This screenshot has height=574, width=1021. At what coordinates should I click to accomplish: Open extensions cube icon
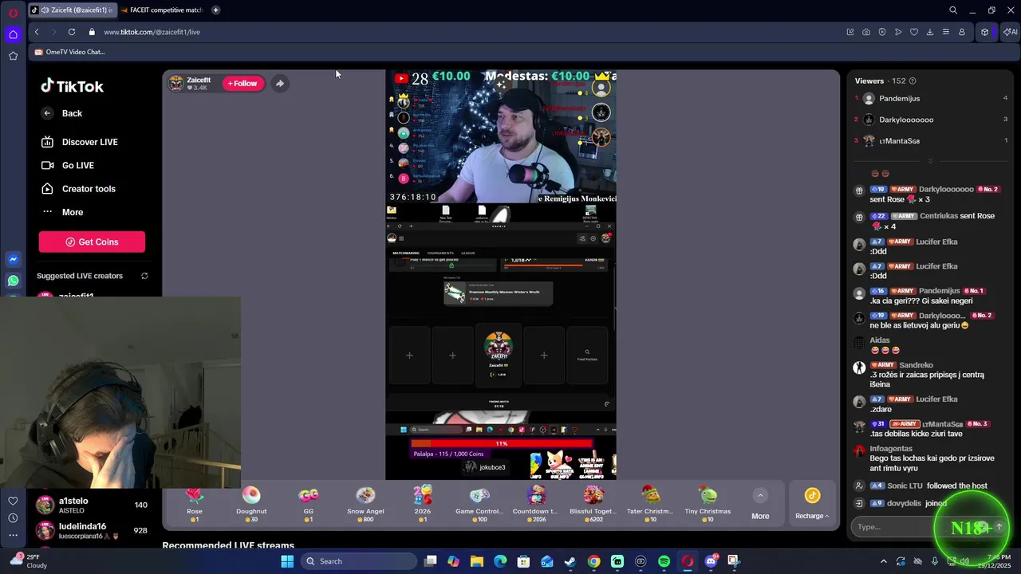(x=985, y=32)
